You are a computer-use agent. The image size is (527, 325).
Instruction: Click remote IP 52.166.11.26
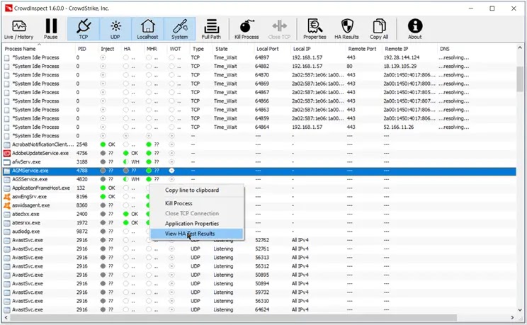click(399, 127)
